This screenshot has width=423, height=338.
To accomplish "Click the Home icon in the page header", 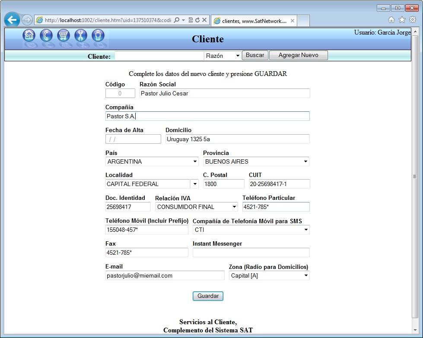I will [x=29, y=35].
